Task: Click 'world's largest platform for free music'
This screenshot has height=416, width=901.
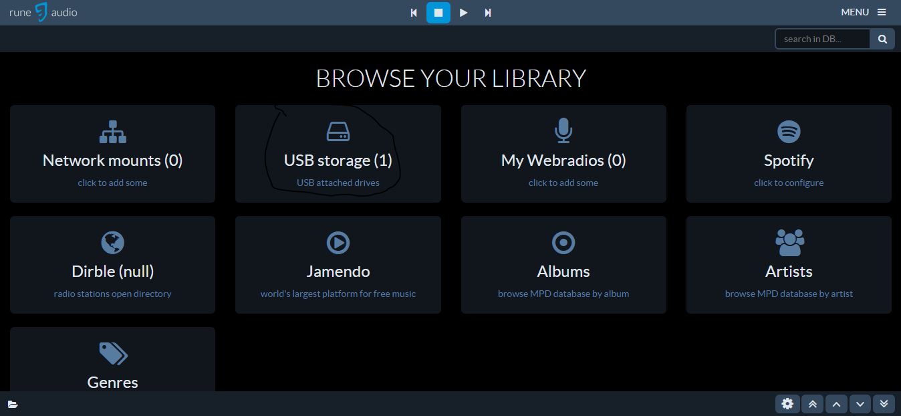Action: [x=338, y=294]
